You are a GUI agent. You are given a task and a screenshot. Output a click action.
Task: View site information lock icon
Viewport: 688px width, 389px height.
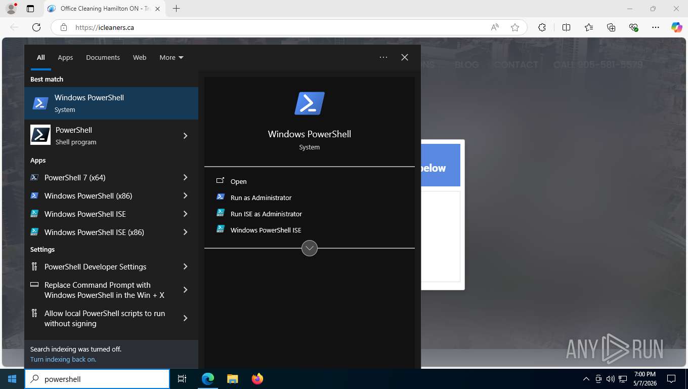[x=63, y=27]
